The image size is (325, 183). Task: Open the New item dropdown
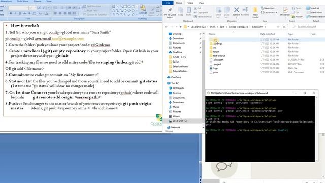(x=269, y=8)
